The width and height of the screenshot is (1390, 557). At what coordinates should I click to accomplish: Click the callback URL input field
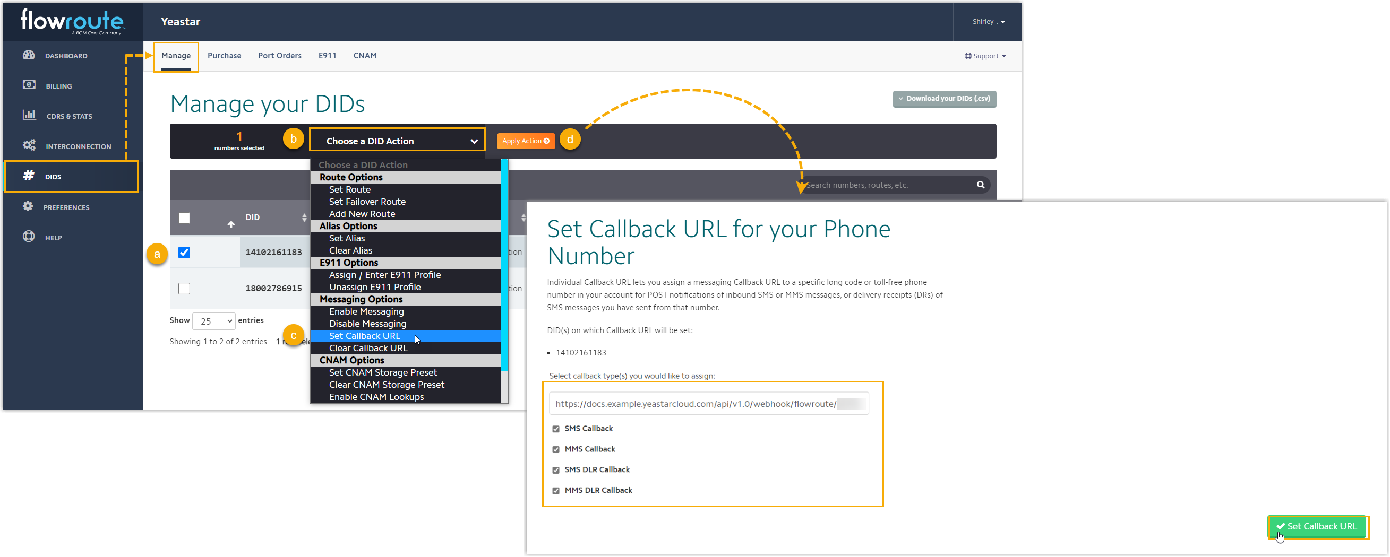coord(696,404)
